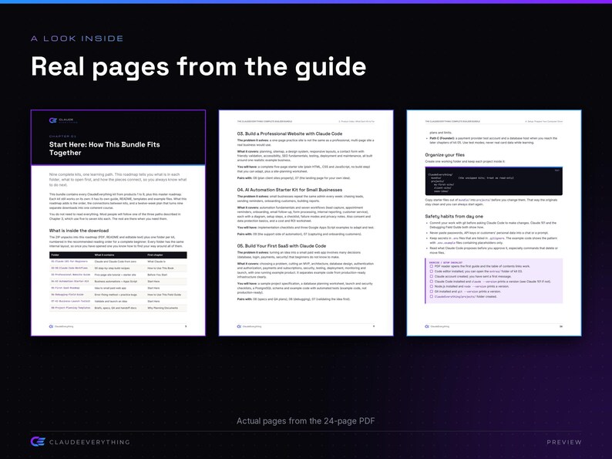Click 'Why Planning Documents' table cell
This screenshot has width=612, height=459.
[x=162, y=308]
